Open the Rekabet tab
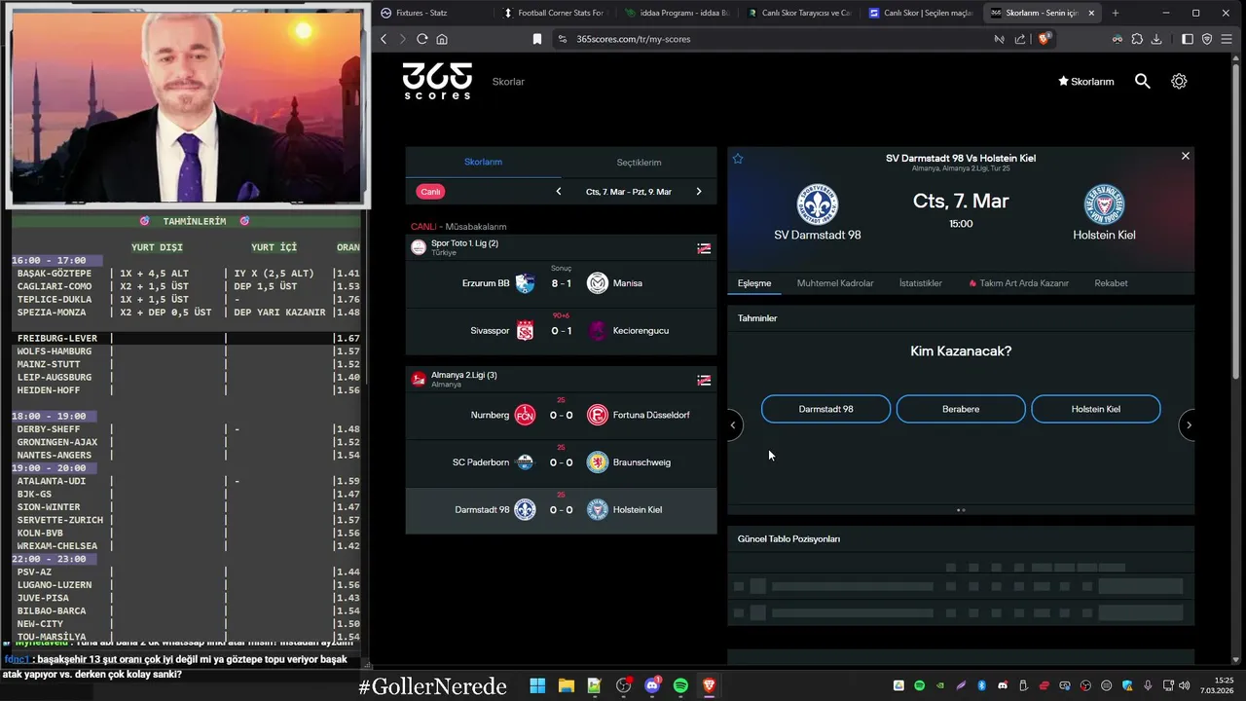 1111,283
